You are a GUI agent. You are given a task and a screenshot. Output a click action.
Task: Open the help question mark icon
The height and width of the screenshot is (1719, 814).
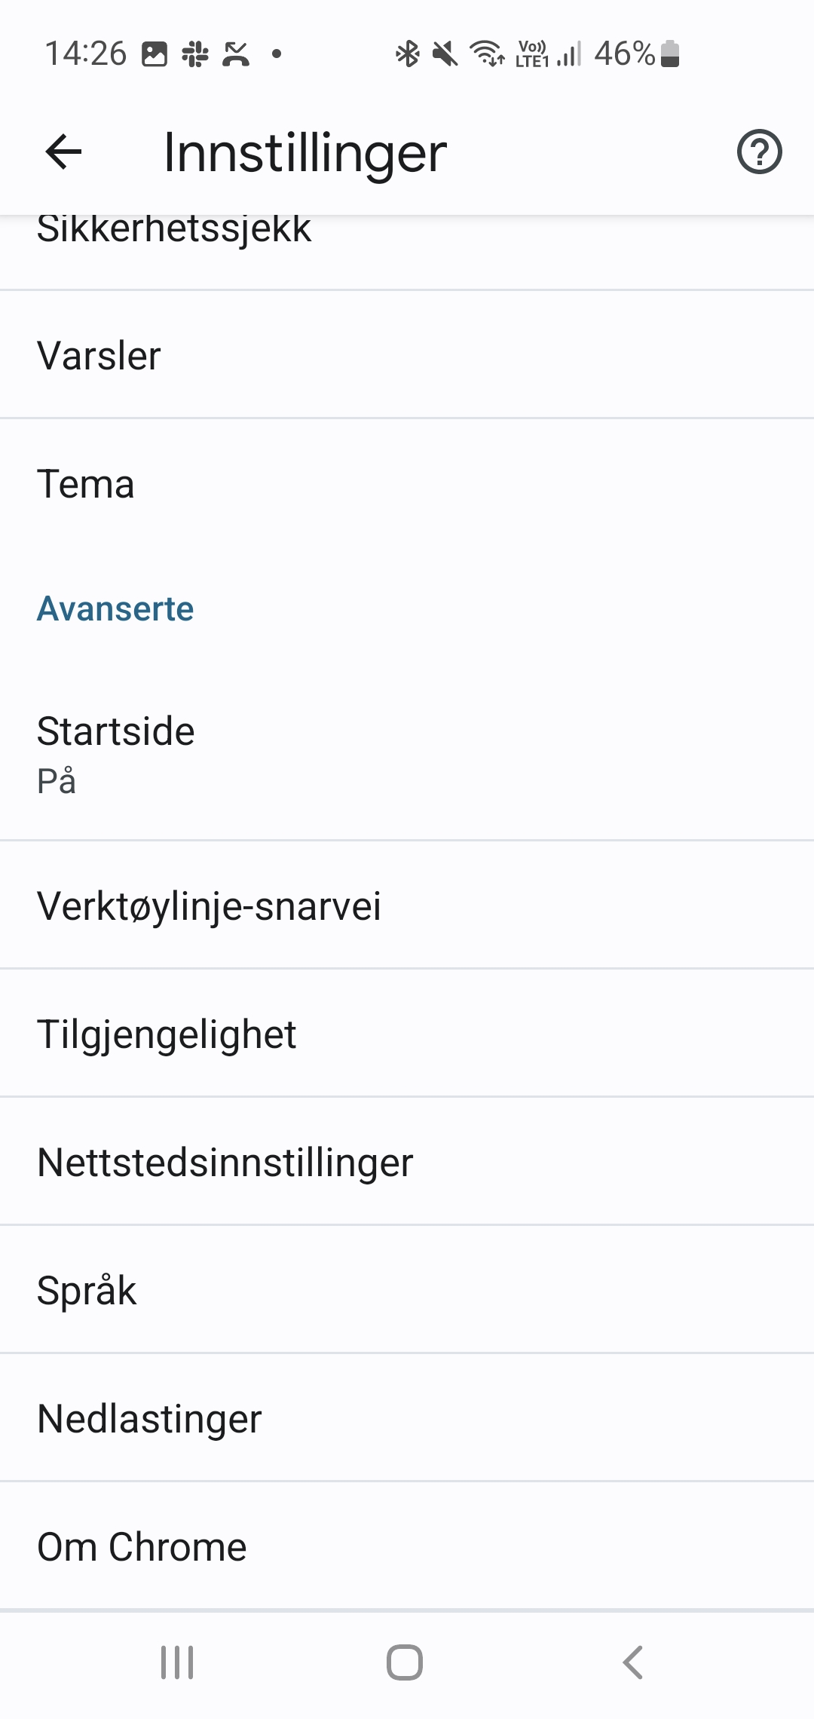pyautogui.click(x=759, y=152)
